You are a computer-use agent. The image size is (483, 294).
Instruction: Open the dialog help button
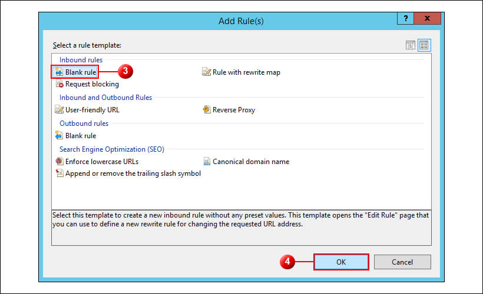click(x=406, y=18)
